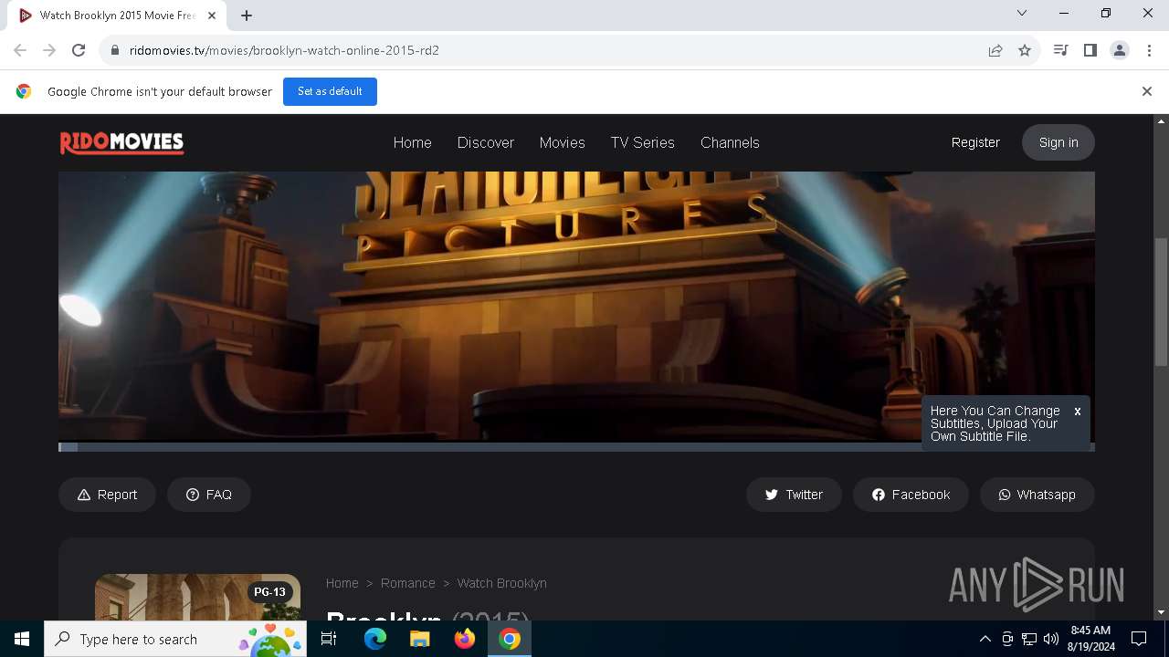This screenshot has width=1169, height=657.
Task: Reload the page
Action: click(79, 50)
